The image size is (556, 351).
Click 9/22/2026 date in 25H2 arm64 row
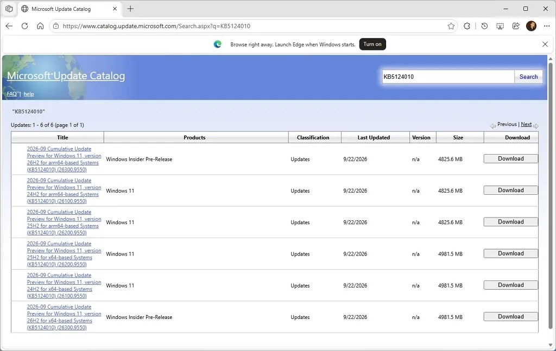click(355, 222)
